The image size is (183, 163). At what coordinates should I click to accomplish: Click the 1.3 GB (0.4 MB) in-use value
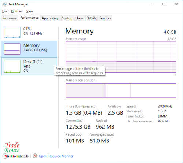[84, 113]
